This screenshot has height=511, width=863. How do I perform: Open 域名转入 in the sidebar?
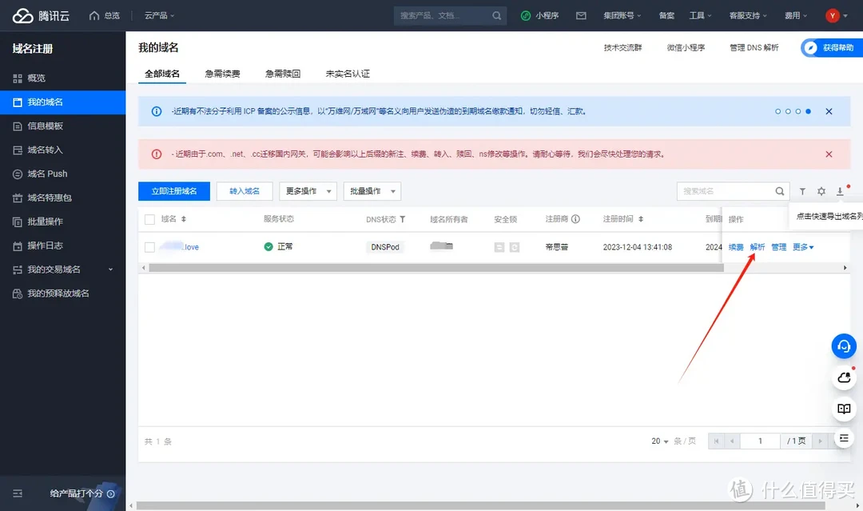coord(63,150)
